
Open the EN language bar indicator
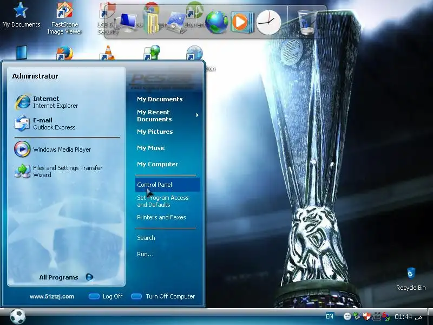[x=330, y=316]
